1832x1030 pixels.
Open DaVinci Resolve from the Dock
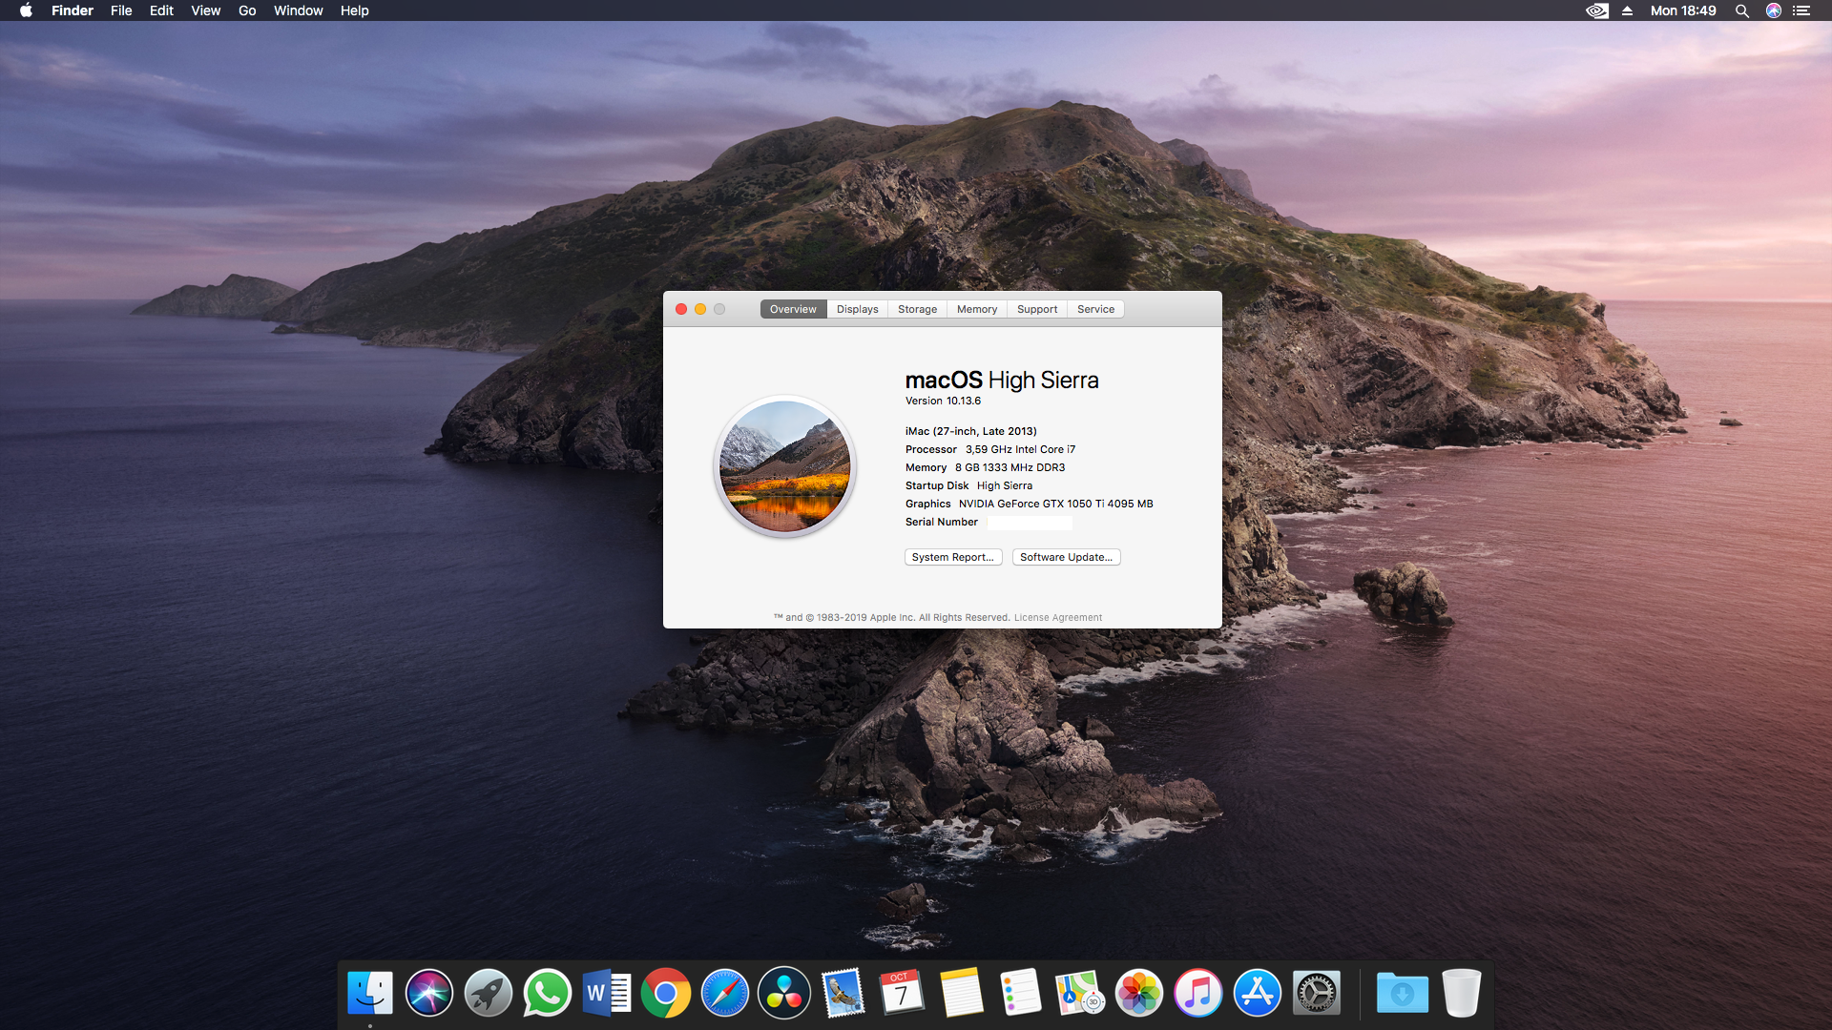coord(783,994)
